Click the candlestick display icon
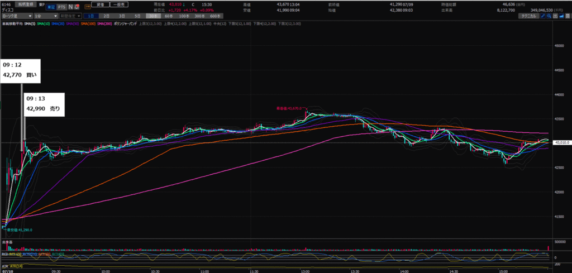Viewport: 572px width, 273px height. 555,16
